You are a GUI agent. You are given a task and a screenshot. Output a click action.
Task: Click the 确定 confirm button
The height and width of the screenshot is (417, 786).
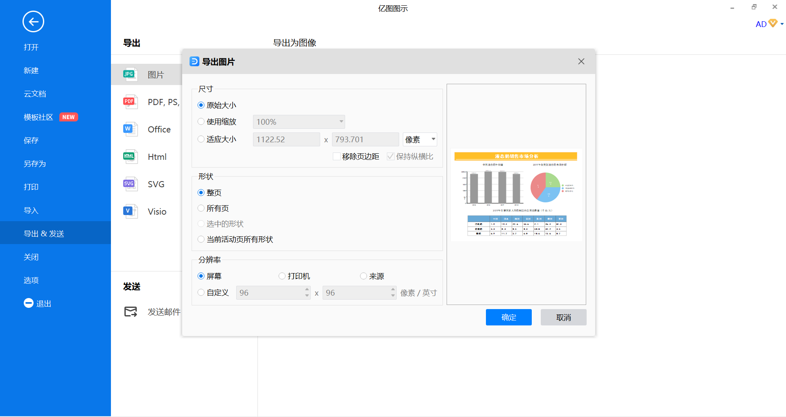pyautogui.click(x=509, y=317)
